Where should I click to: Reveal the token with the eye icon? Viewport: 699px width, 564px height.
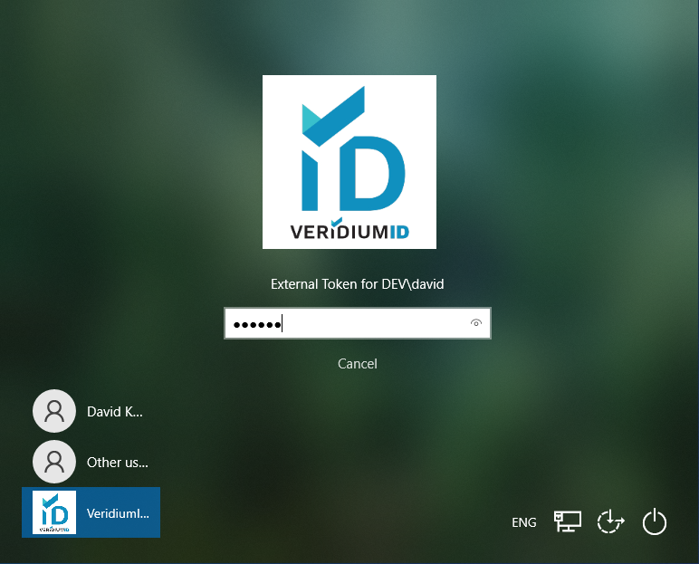coord(476,323)
